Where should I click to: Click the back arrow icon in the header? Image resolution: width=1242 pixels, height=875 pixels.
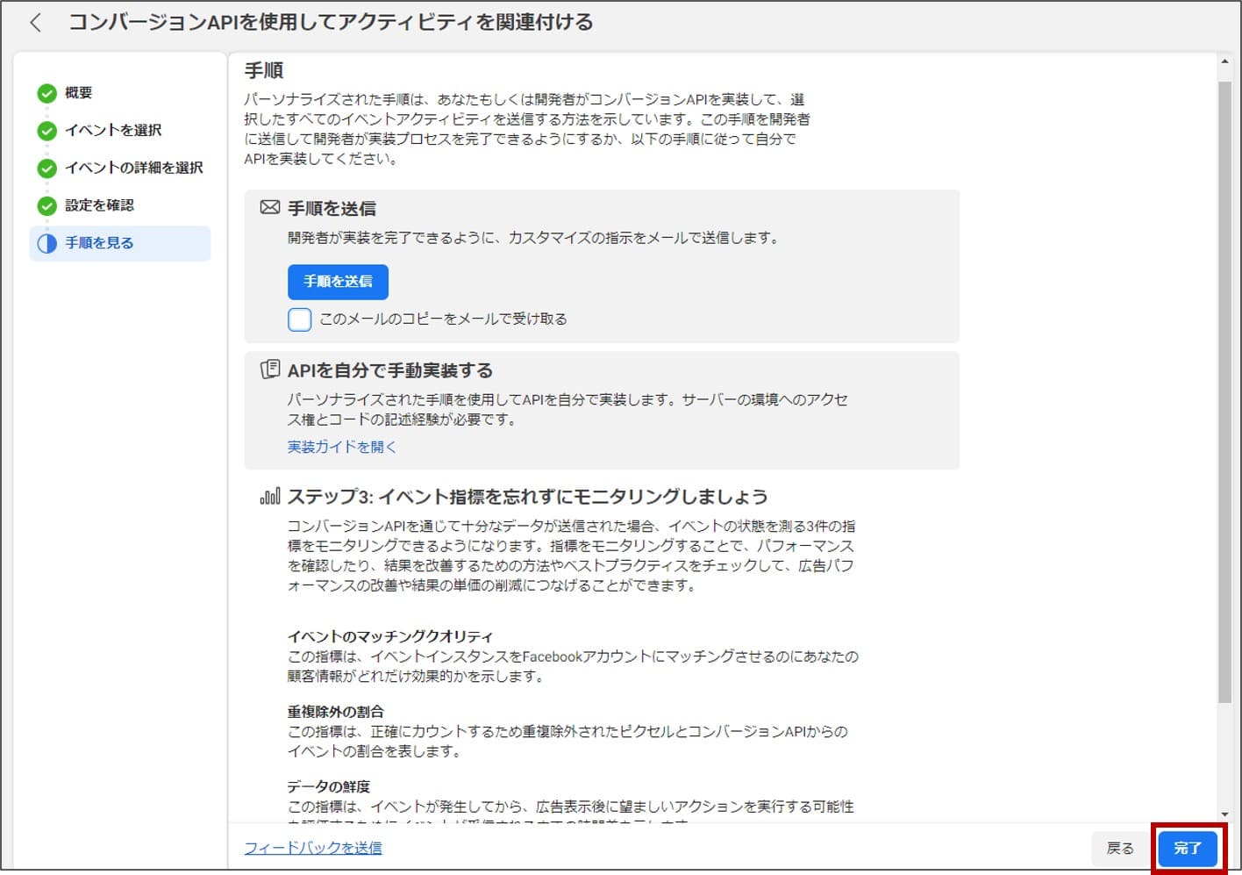(35, 23)
